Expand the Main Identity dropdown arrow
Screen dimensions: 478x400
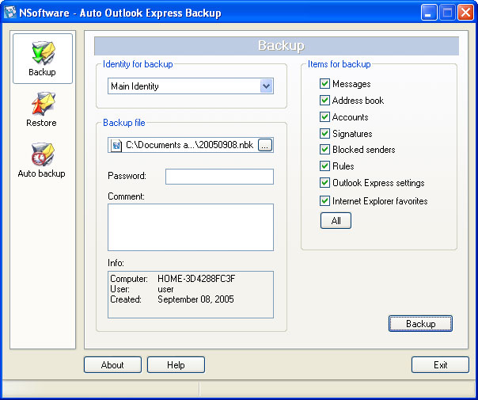pyautogui.click(x=267, y=86)
